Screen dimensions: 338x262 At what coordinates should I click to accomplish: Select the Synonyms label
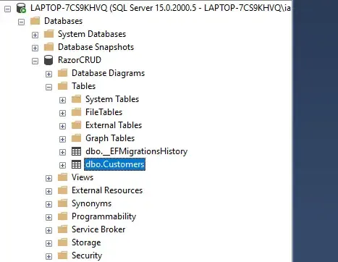pos(92,203)
